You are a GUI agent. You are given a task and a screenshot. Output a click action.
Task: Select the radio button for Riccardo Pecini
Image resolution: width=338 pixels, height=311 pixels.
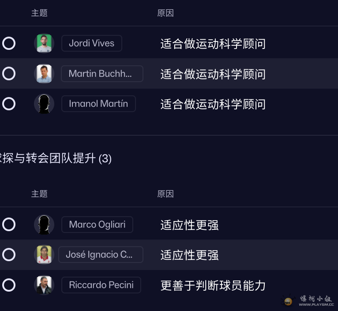9,285
